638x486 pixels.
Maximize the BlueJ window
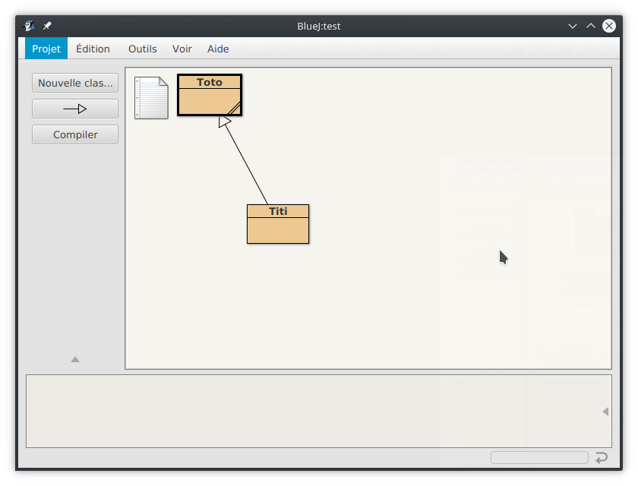pyautogui.click(x=591, y=26)
